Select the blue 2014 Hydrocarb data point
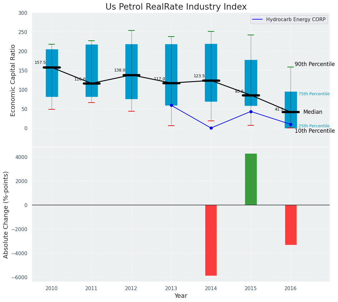 tap(211, 128)
